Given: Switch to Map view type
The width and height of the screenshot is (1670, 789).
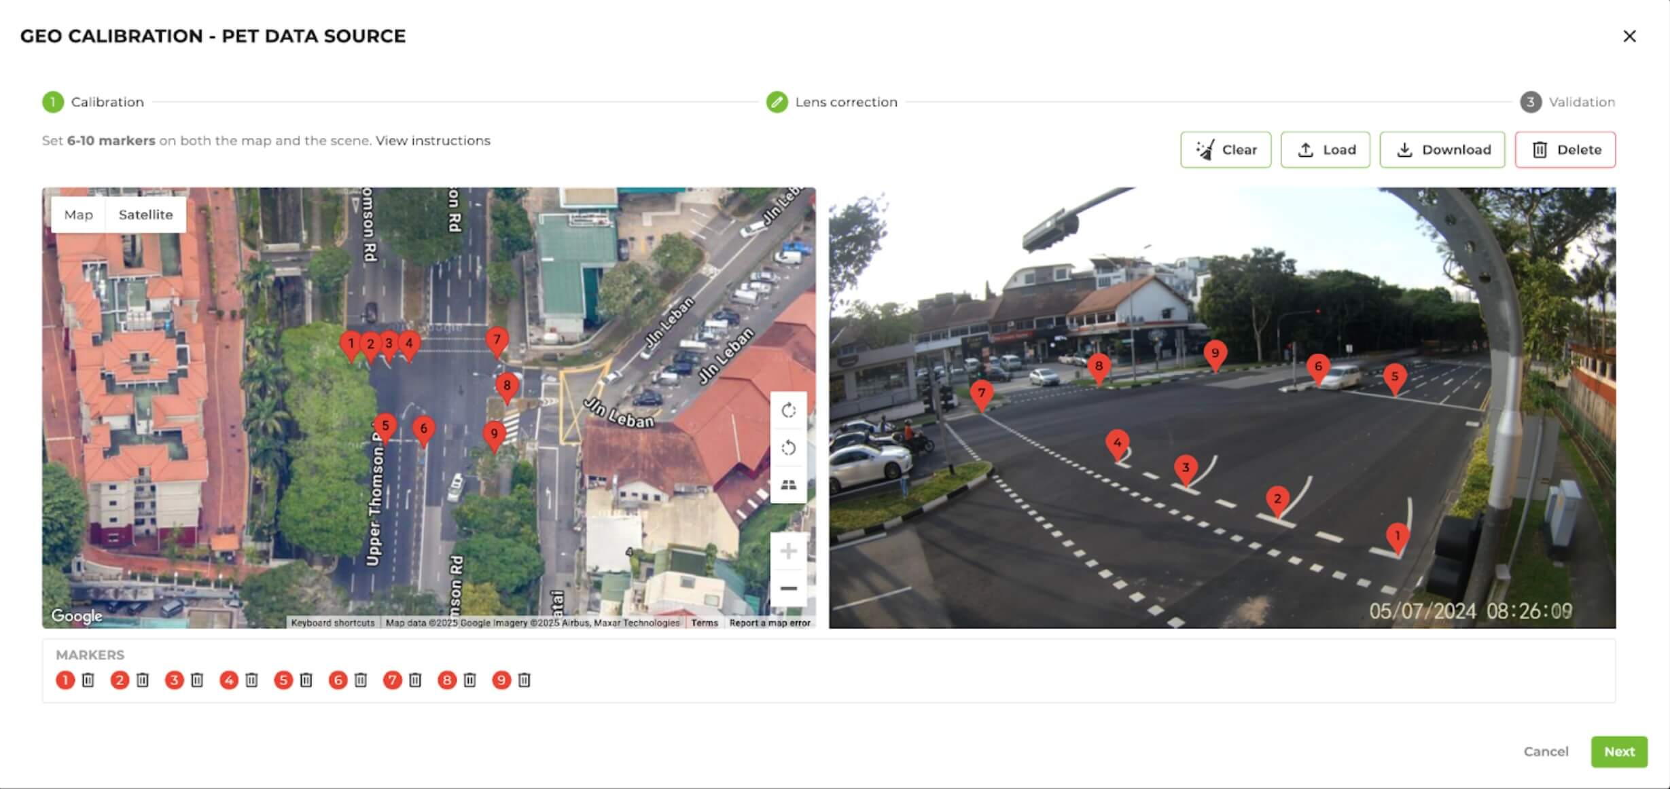Looking at the screenshot, I should (x=79, y=215).
